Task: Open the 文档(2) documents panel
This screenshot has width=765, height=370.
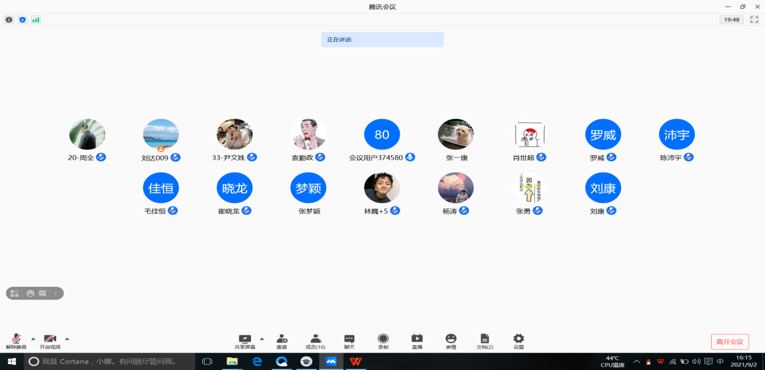Action: [x=485, y=340]
